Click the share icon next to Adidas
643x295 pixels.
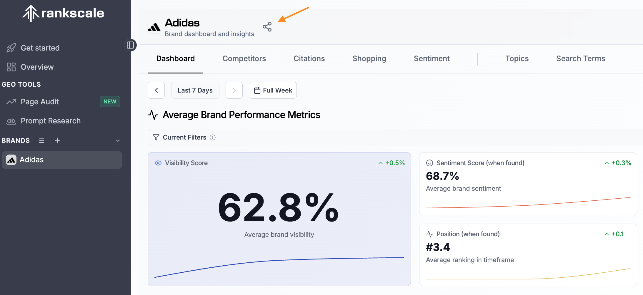coord(267,27)
